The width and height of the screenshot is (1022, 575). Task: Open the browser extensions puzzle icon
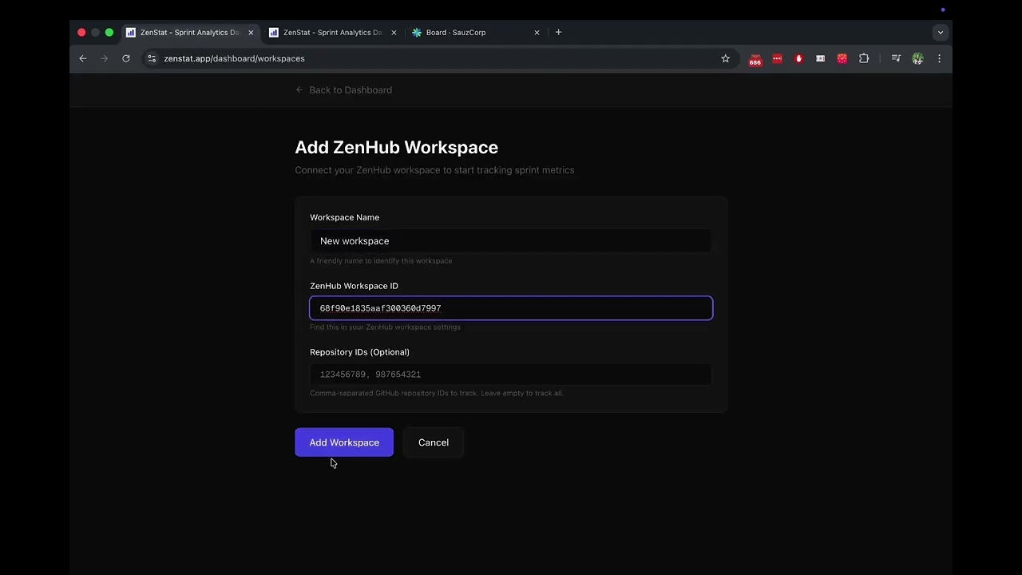pos(864,58)
